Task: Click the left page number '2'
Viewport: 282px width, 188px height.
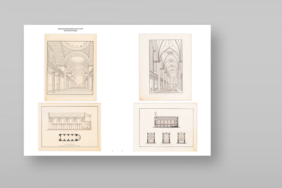Action: 113,151
